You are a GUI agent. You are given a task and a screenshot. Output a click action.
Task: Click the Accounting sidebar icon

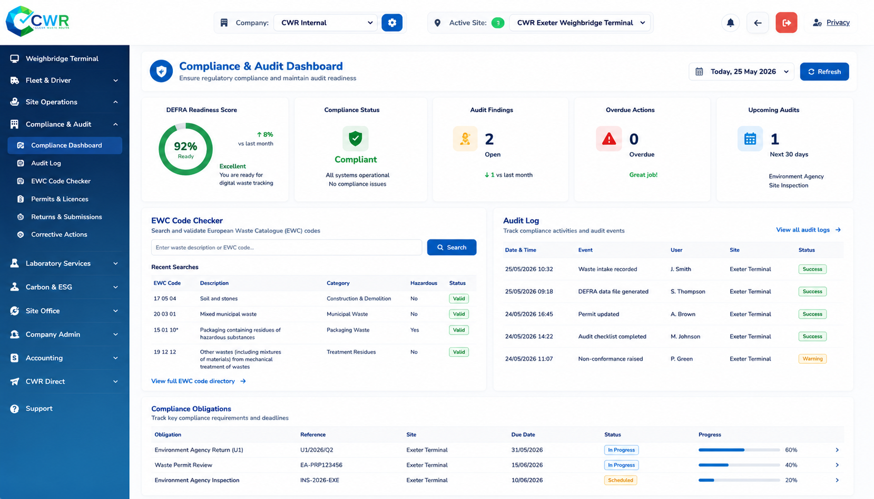(x=14, y=358)
